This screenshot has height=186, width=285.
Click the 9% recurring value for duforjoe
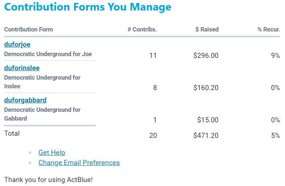(x=275, y=56)
